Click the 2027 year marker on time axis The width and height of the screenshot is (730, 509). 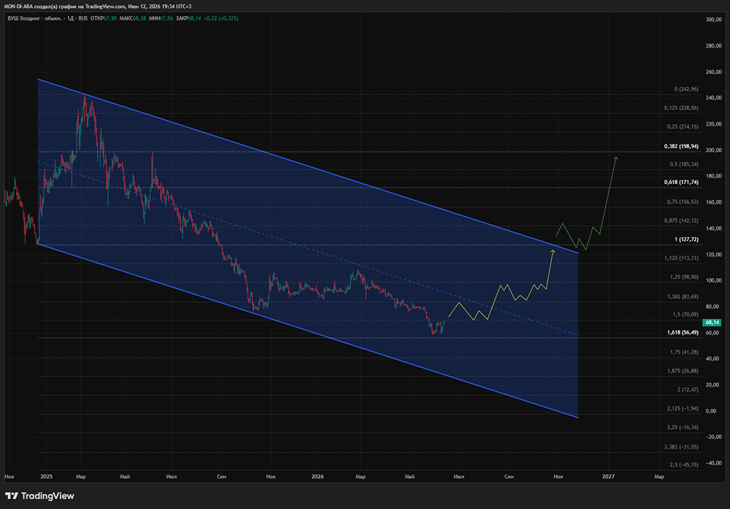point(608,476)
